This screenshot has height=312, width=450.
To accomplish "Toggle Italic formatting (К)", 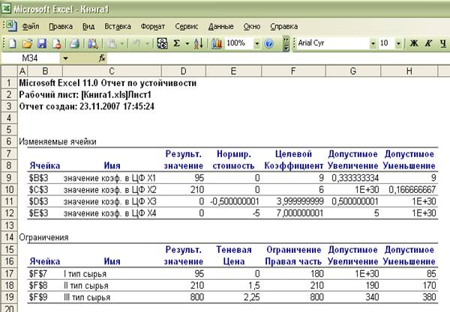I will coord(428,43).
